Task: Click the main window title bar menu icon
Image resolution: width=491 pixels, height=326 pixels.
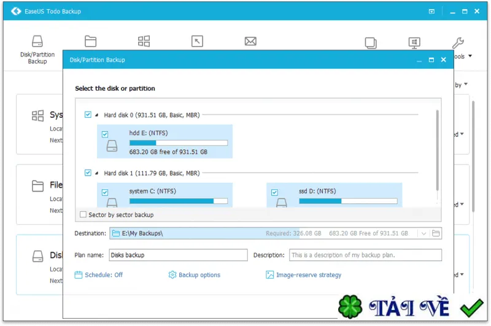Action: click(x=432, y=11)
